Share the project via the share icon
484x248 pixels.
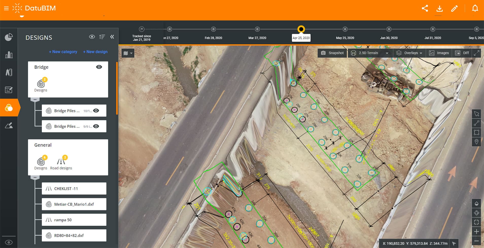click(x=425, y=8)
